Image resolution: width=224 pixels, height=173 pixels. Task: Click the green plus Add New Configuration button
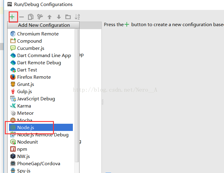[12, 17]
